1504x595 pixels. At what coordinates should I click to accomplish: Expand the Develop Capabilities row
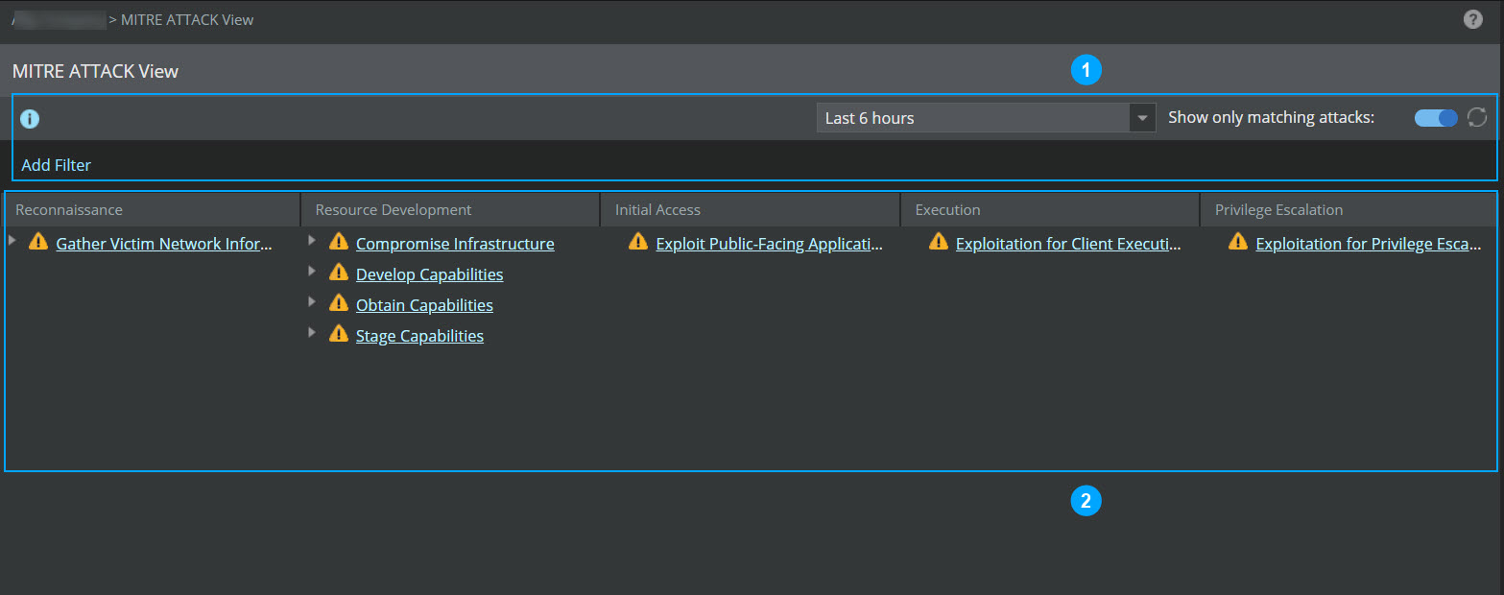click(x=312, y=271)
